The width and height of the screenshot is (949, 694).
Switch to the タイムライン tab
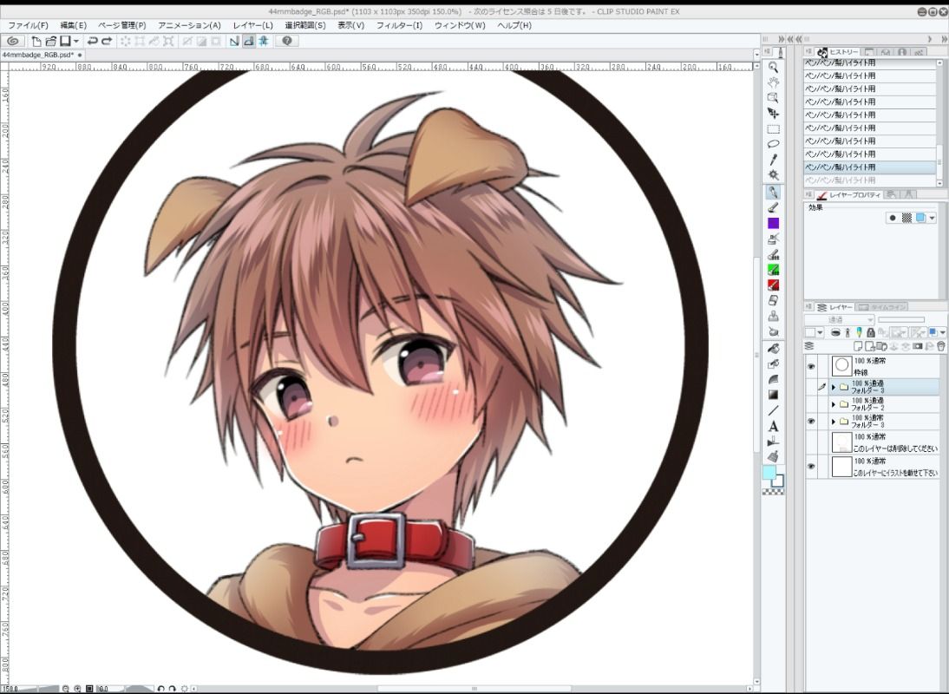882,307
